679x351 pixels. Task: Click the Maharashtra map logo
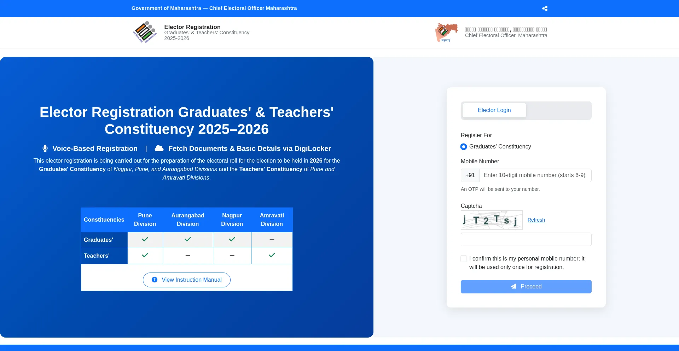[446, 32]
